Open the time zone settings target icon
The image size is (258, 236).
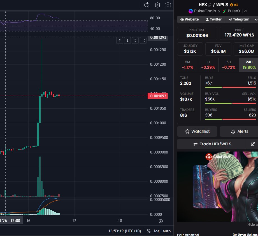pos(161,221)
